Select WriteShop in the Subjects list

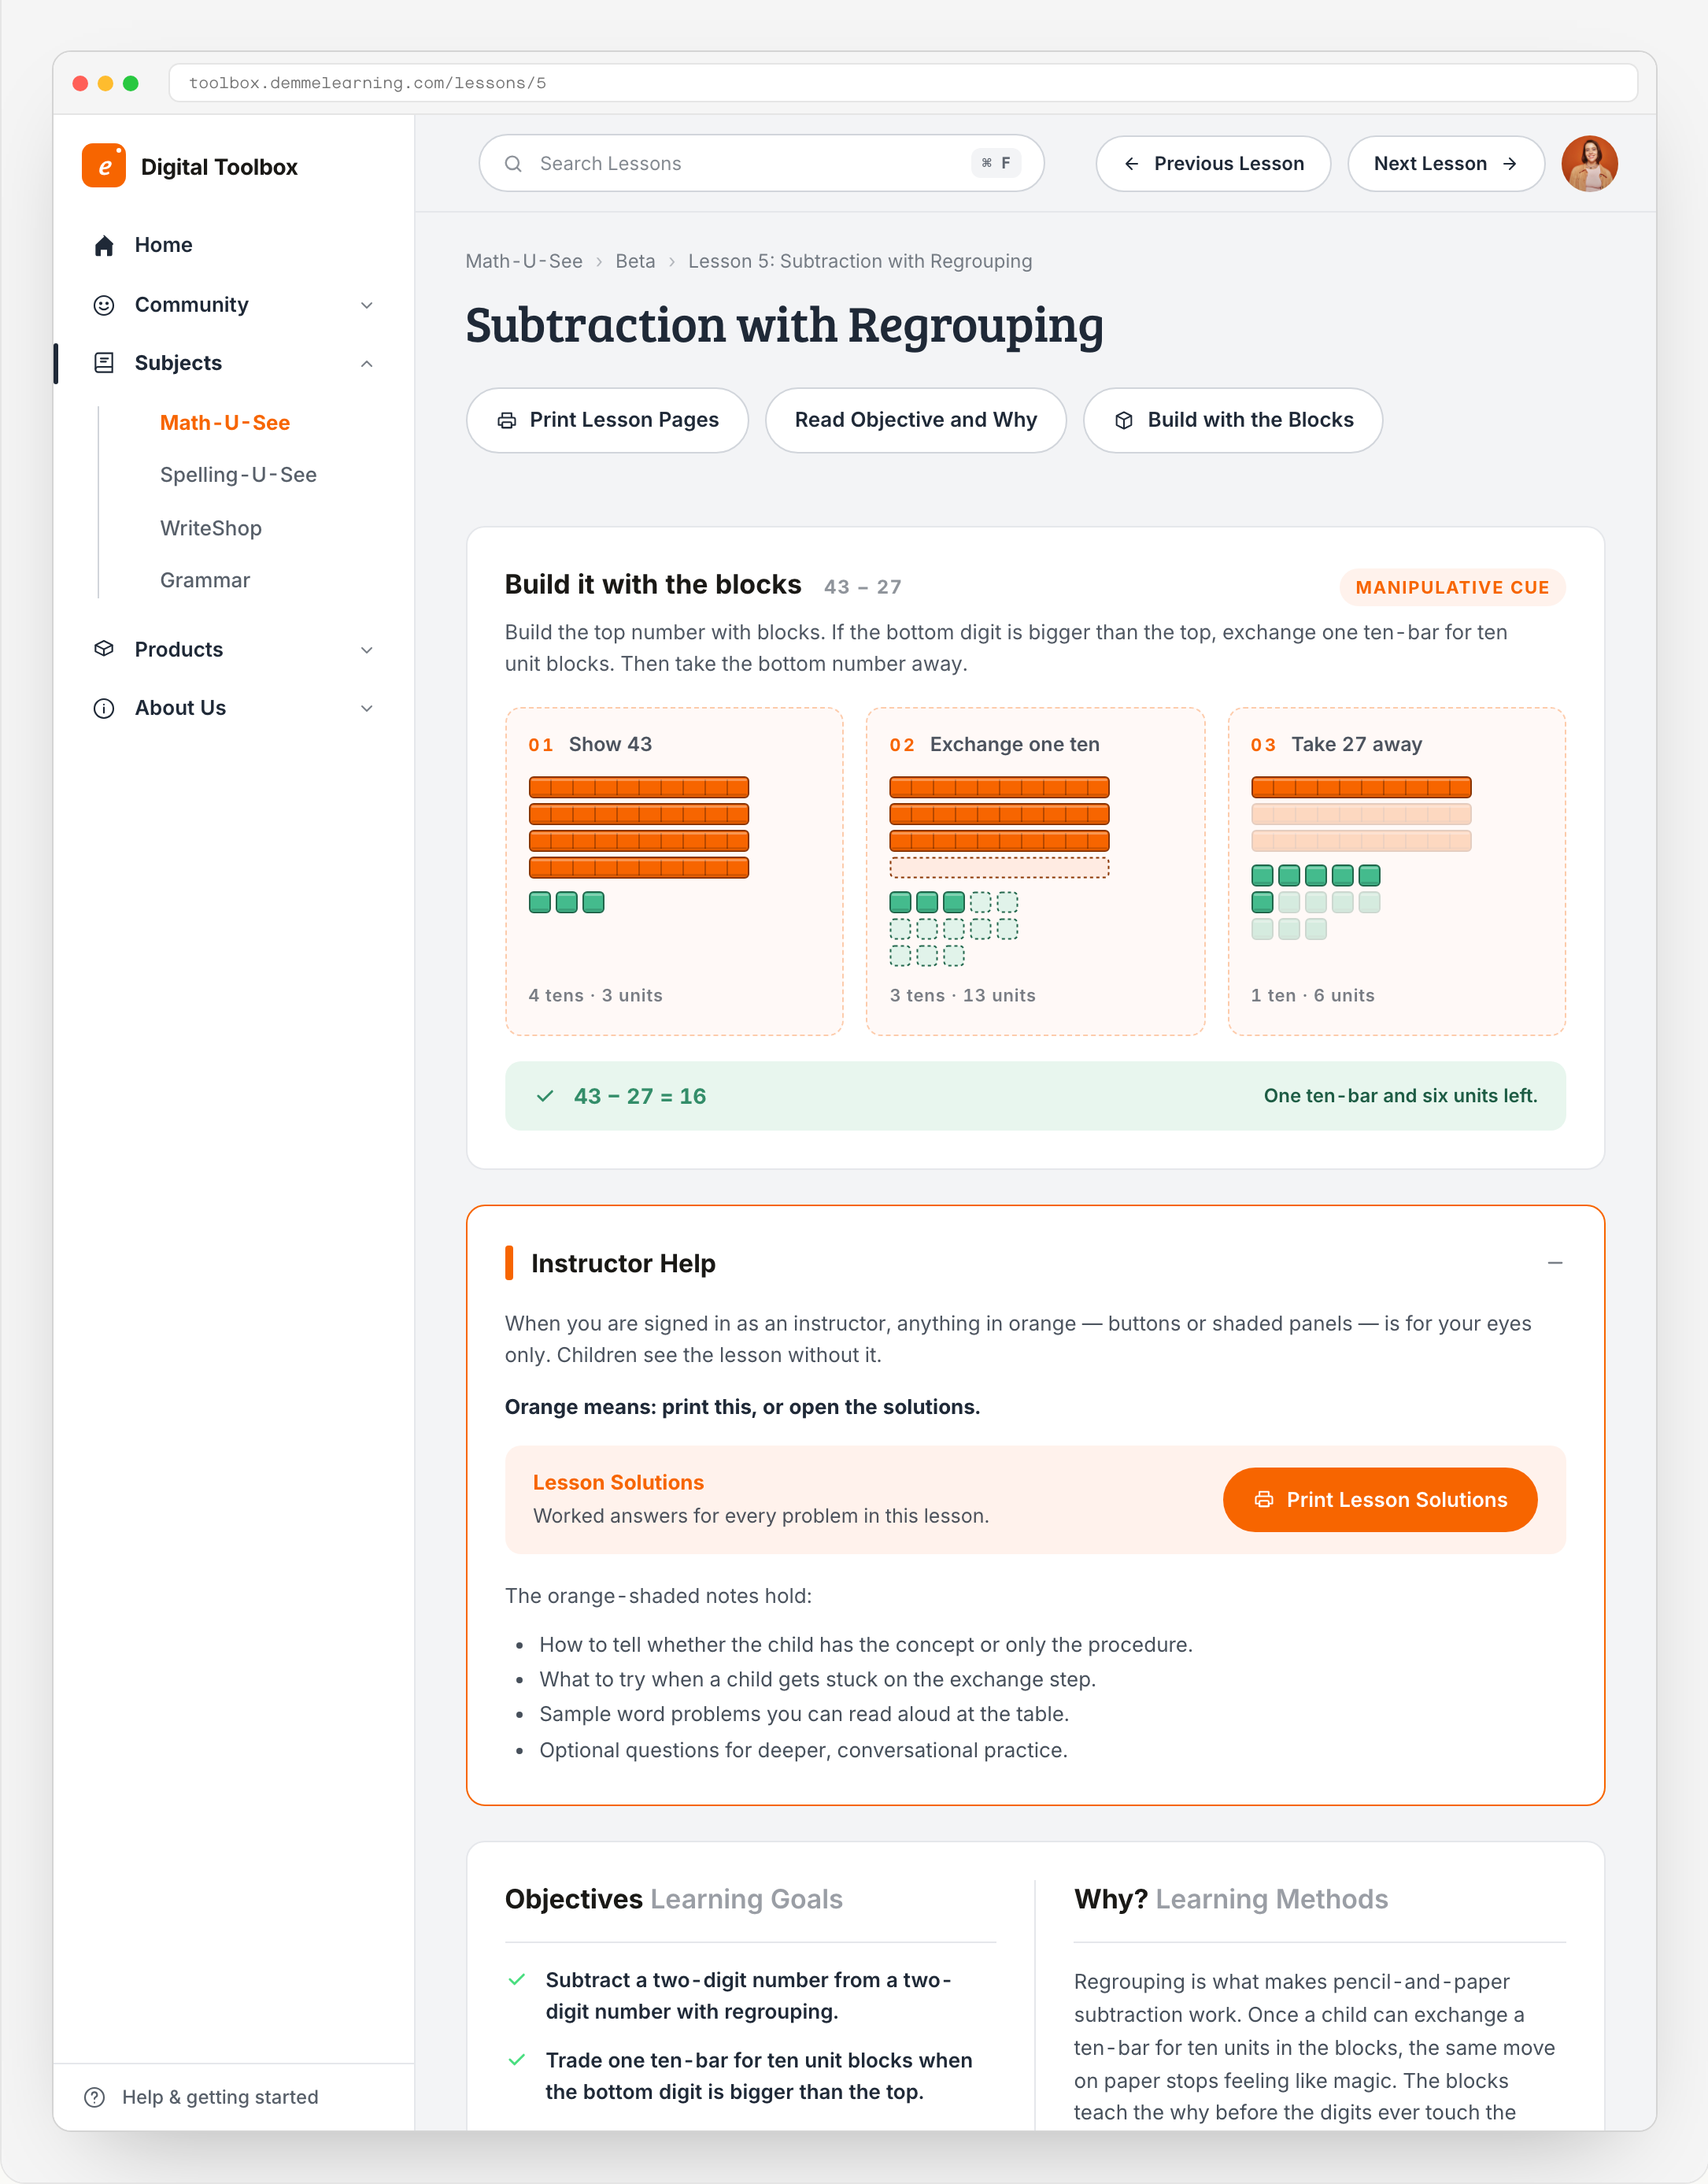tap(211, 528)
